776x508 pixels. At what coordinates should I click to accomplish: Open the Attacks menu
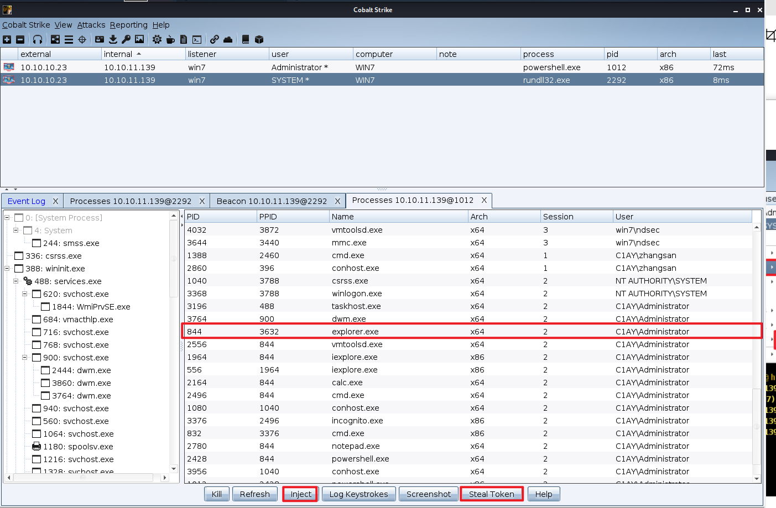point(91,25)
